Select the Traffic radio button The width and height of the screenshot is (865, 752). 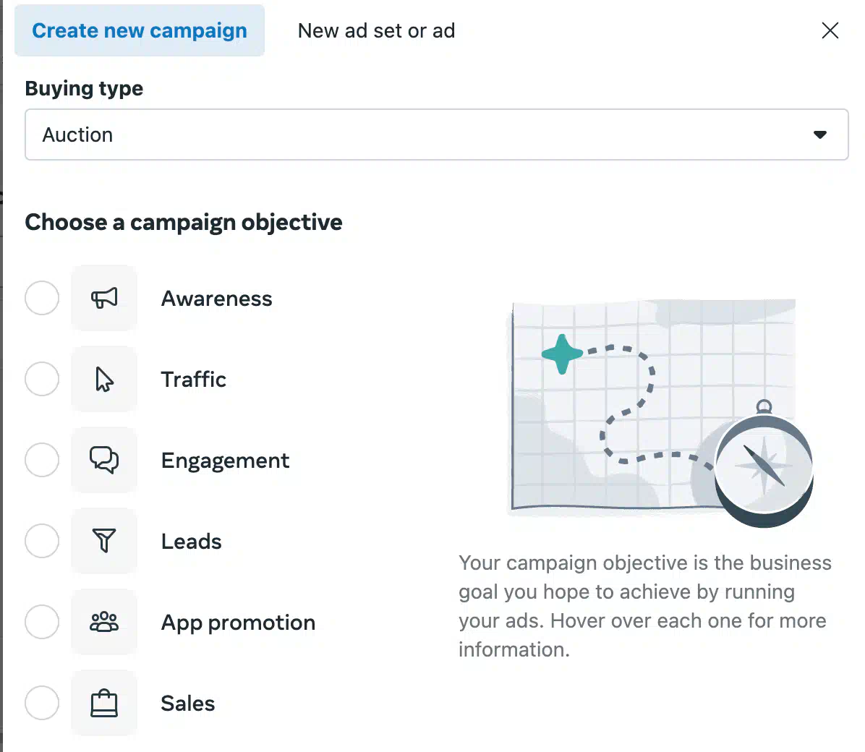tap(42, 379)
